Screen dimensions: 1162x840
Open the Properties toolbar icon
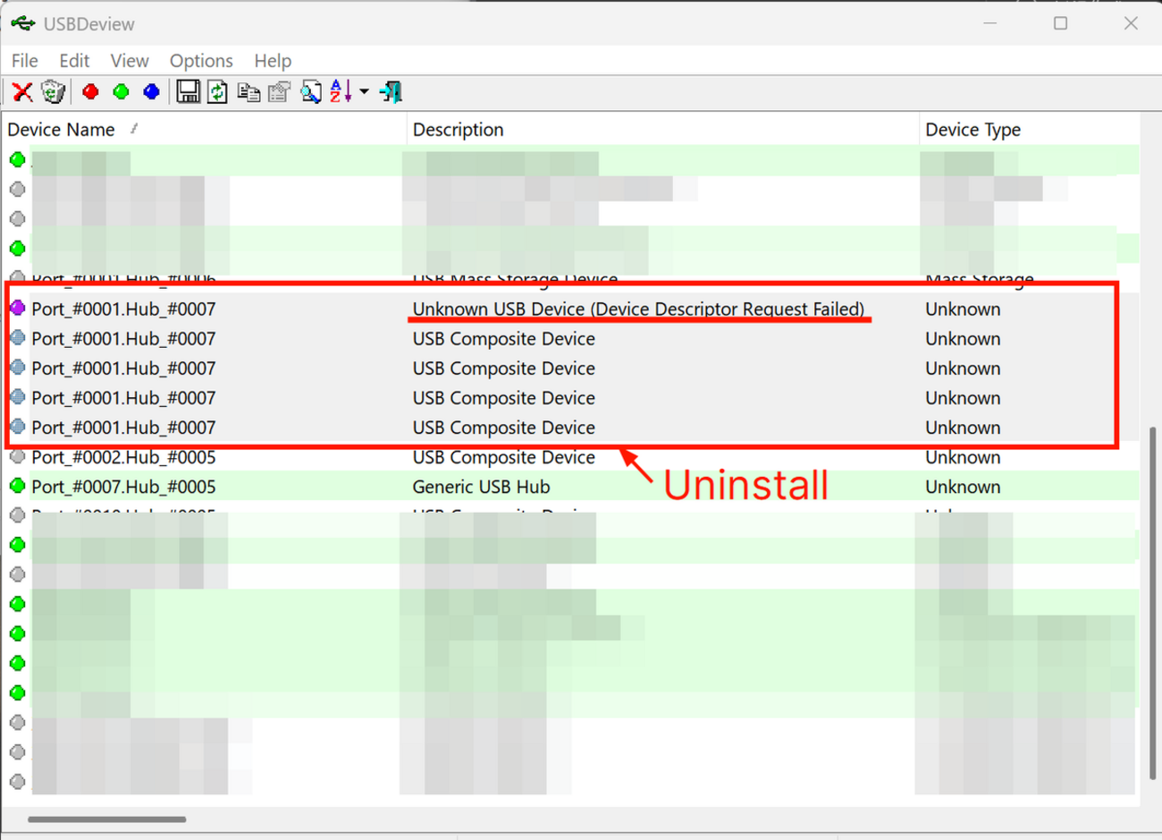(x=279, y=91)
